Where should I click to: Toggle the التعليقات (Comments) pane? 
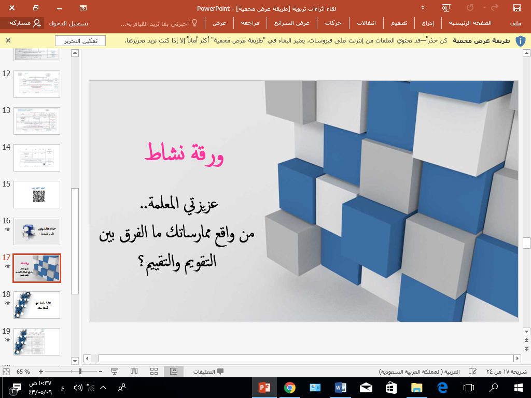tap(208, 372)
